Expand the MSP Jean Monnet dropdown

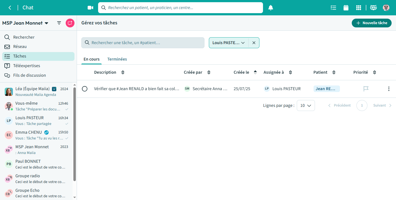46,23
